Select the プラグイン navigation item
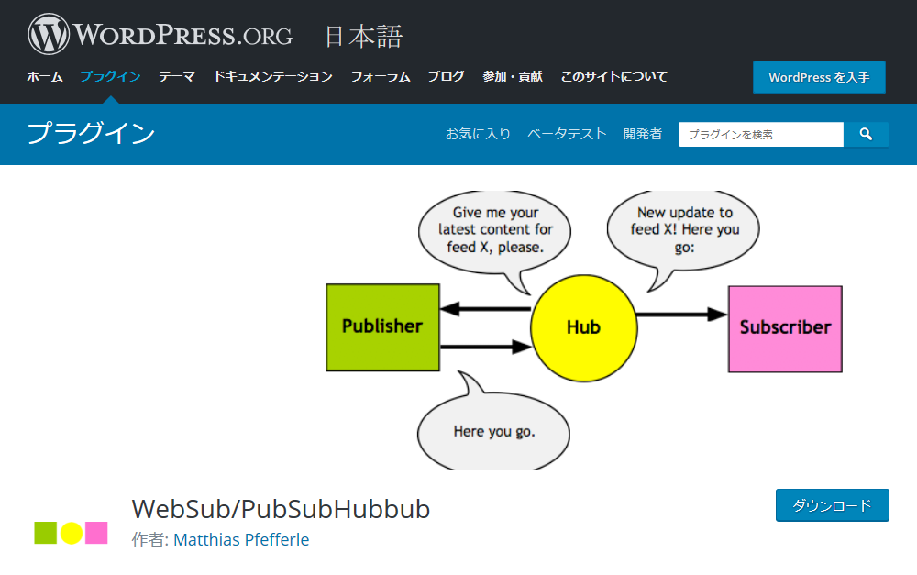This screenshot has height=575, width=917. pos(110,77)
